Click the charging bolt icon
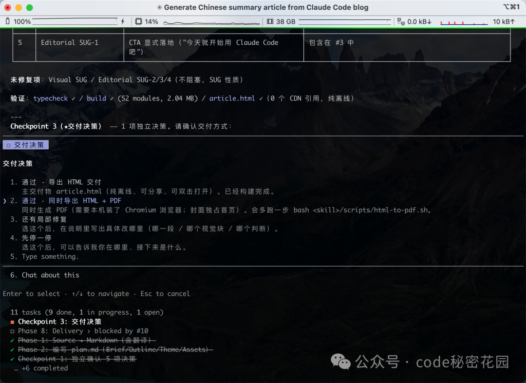Image resolution: width=526 pixels, height=383 pixels. click(x=123, y=21)
